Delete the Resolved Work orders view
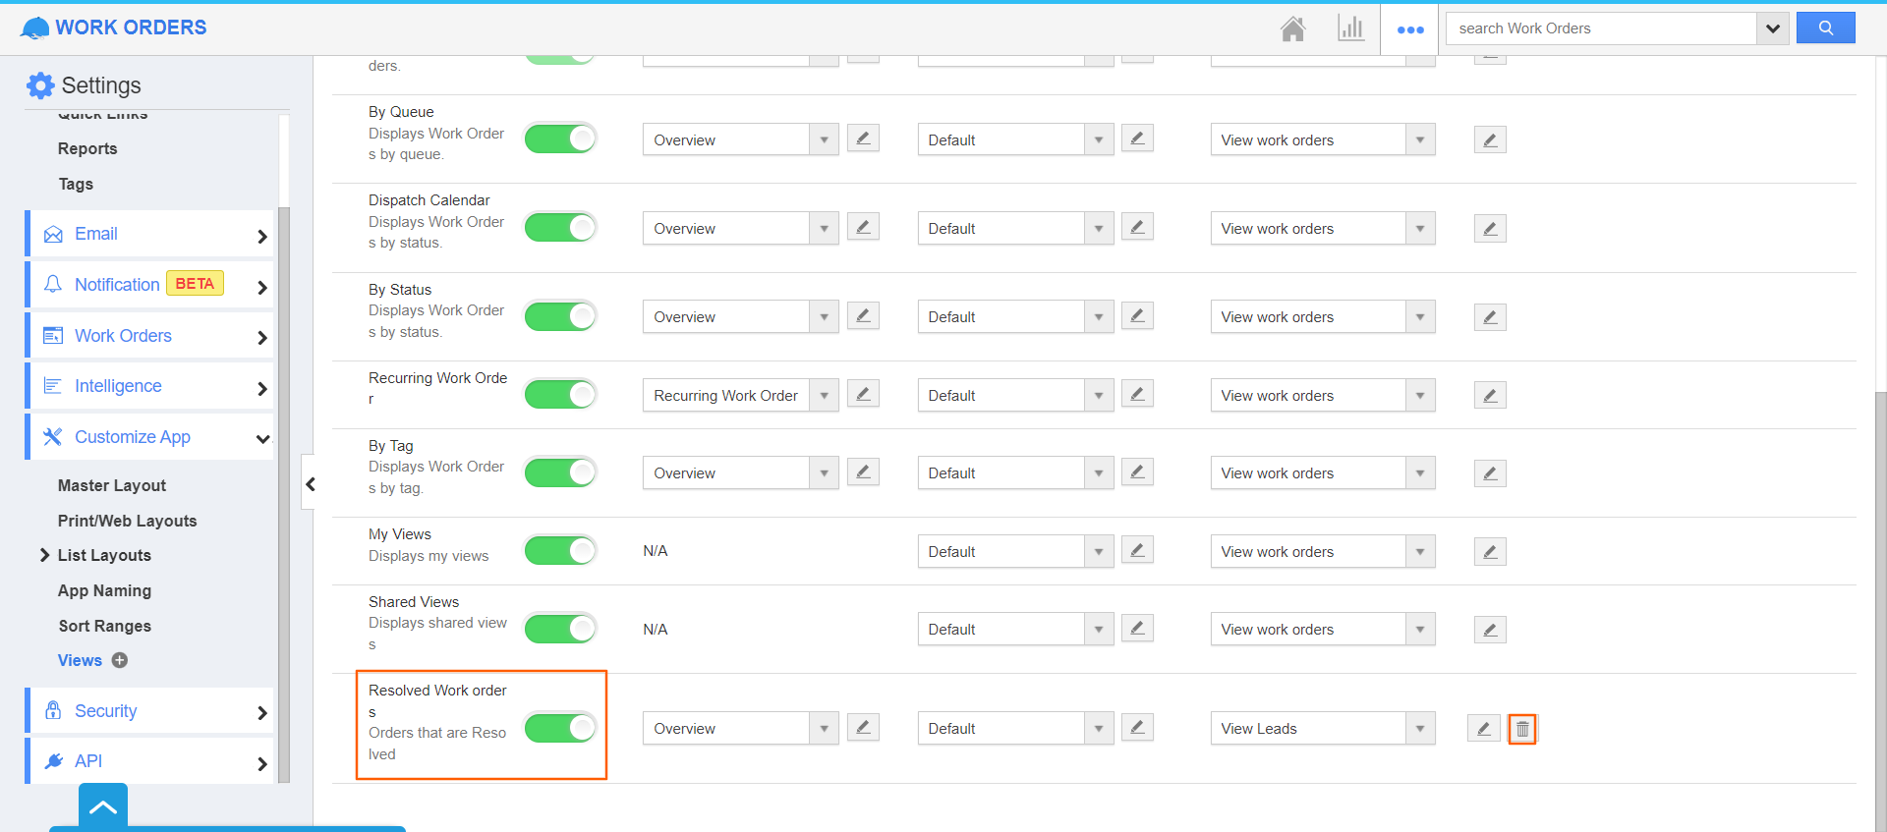This screenshot has width=1887, height=832. 1522,729
